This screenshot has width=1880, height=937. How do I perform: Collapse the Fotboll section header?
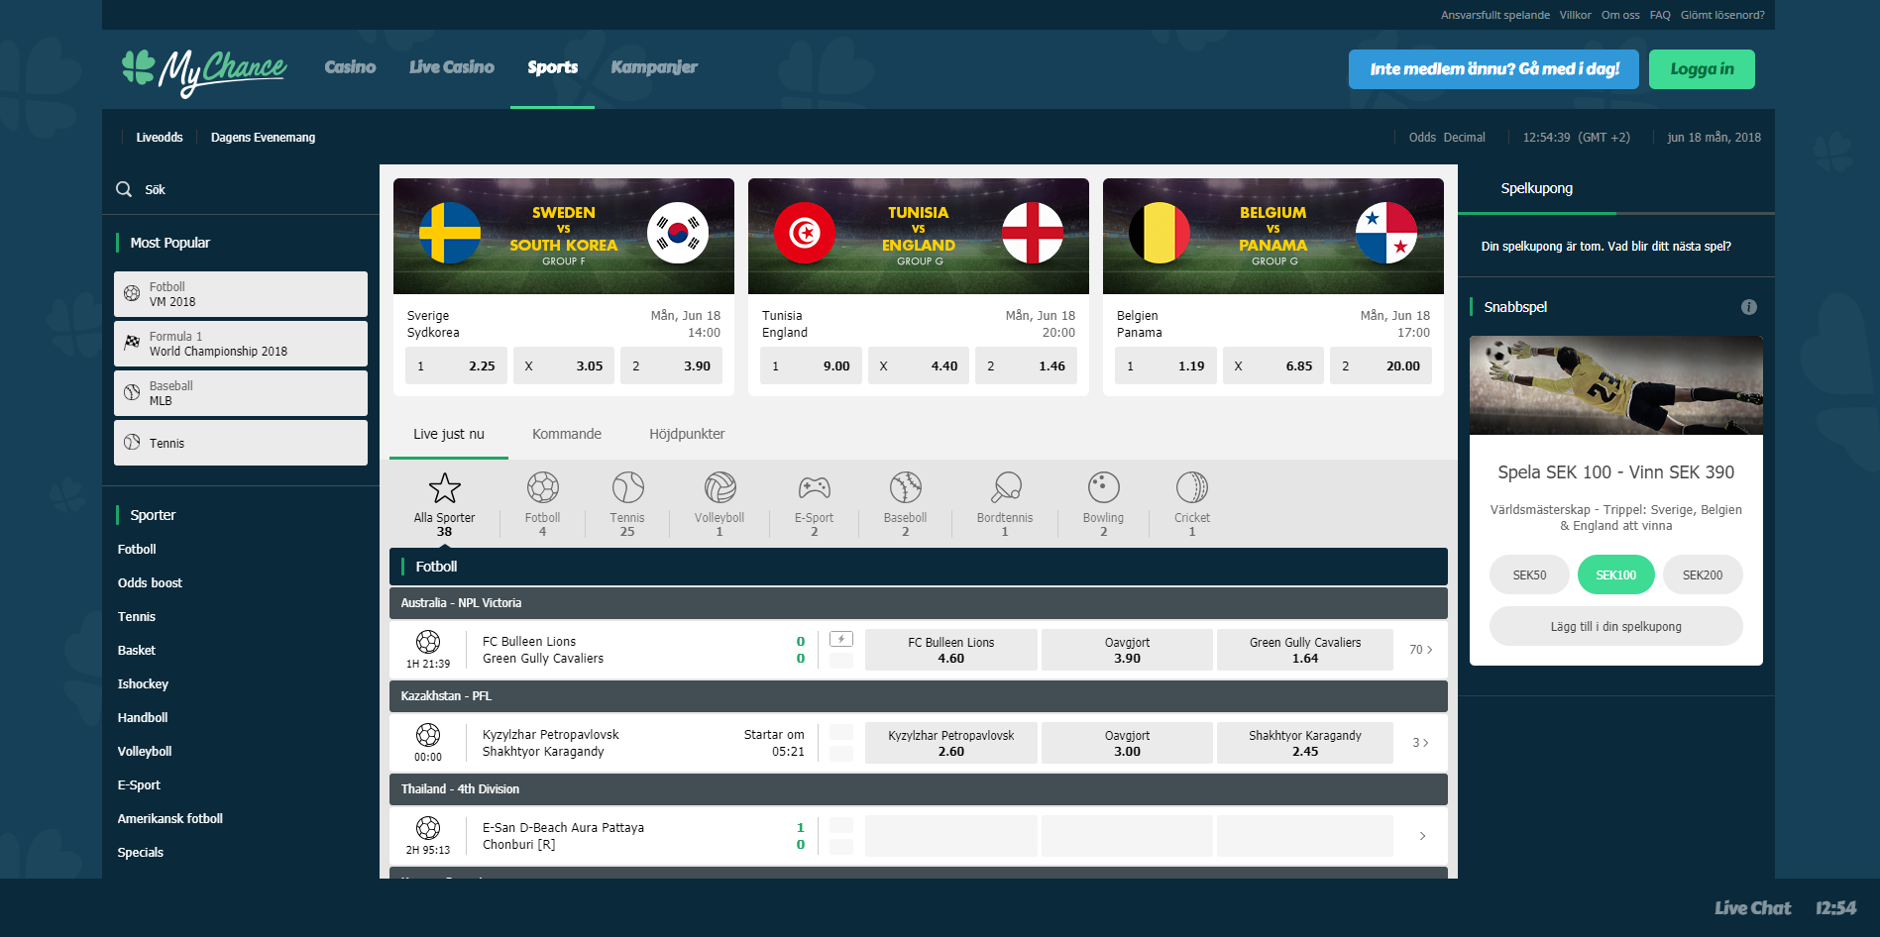coord(918,567)
